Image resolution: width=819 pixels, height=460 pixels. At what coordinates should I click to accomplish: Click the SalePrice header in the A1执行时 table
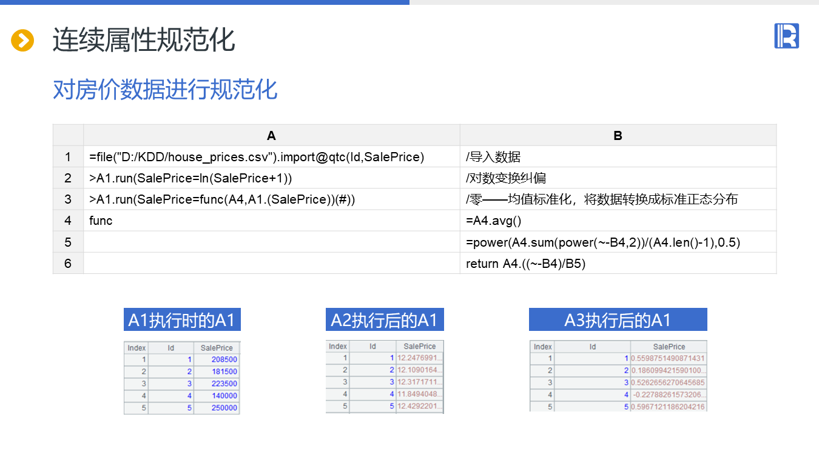click(217, 348)
